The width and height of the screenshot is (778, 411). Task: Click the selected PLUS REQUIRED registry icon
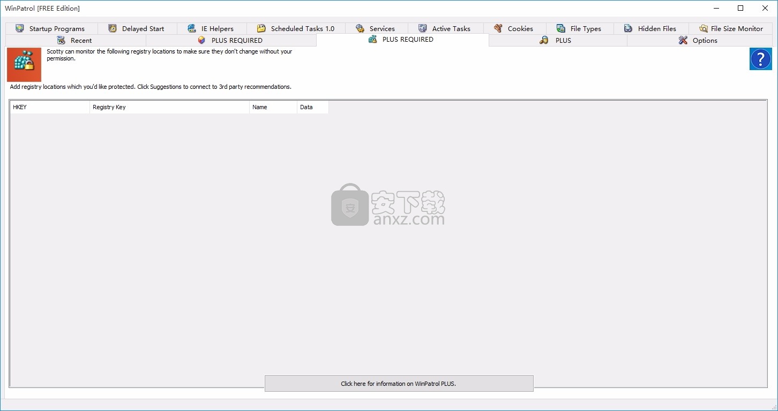coord(373,39)
